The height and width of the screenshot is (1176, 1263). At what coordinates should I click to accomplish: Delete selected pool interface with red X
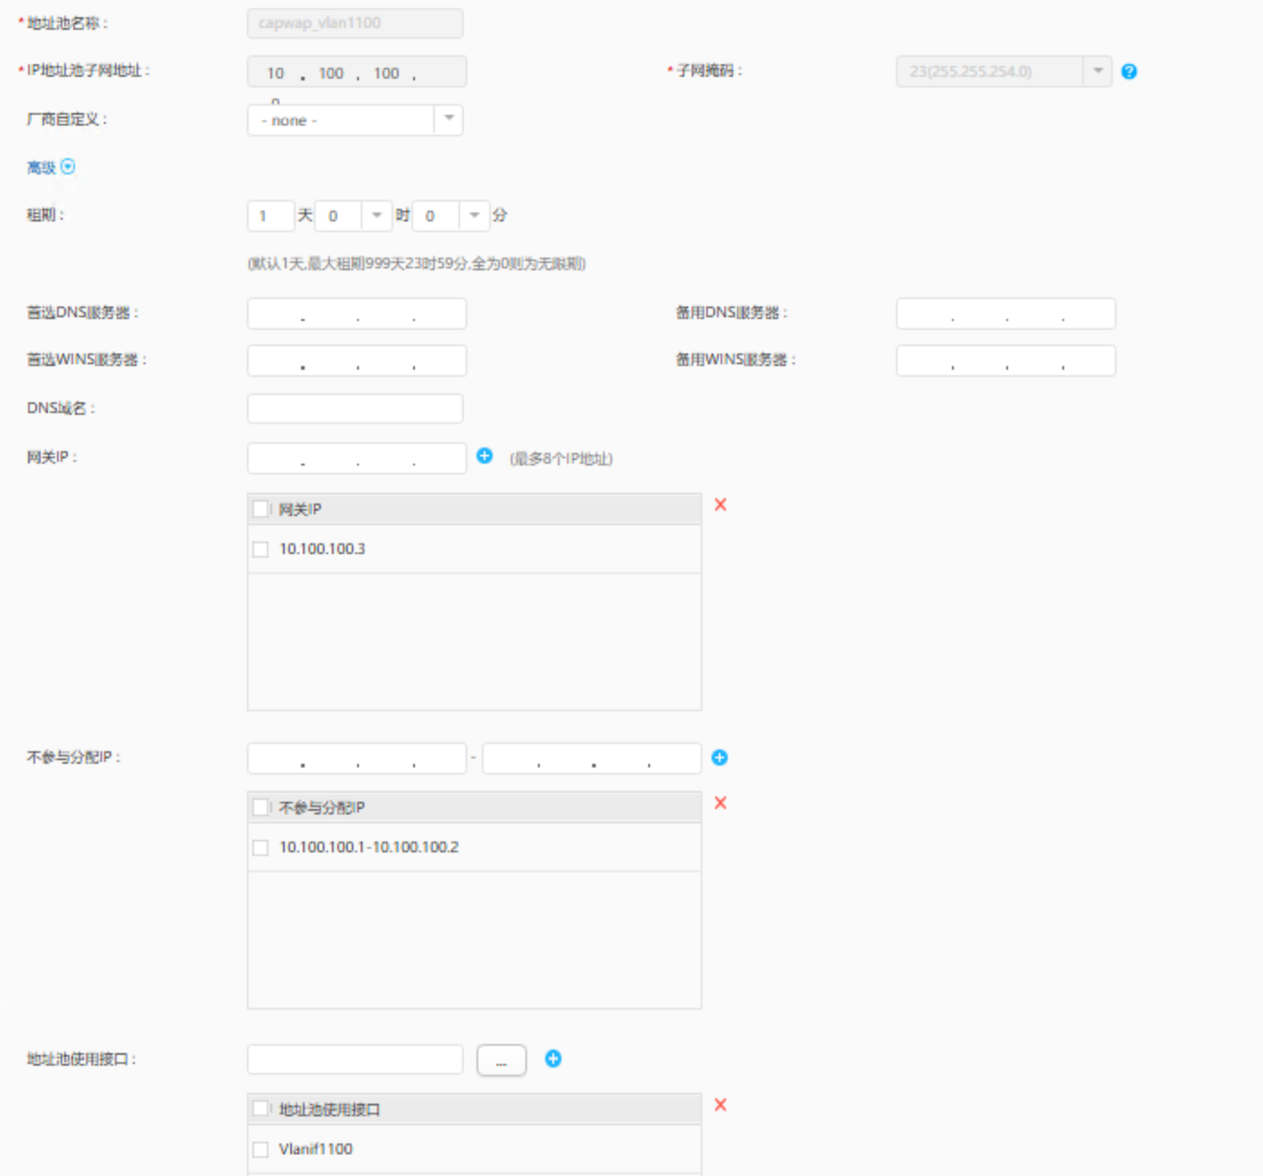pyautogui.click(x=721, y=1105)
